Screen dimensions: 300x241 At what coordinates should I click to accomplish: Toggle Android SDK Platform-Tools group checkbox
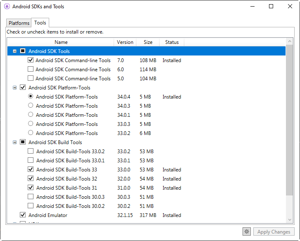point(23,87)
